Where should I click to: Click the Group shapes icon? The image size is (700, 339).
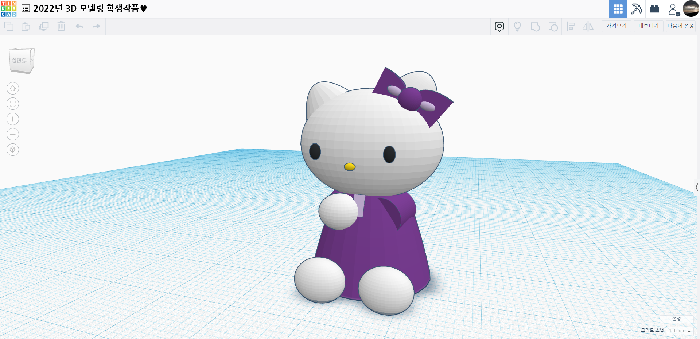coord(535,27)
